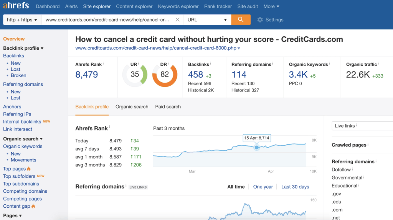The image size is (393, 220).
Task: Open Backlinks in the sidebar
Action: pos(13,56)
